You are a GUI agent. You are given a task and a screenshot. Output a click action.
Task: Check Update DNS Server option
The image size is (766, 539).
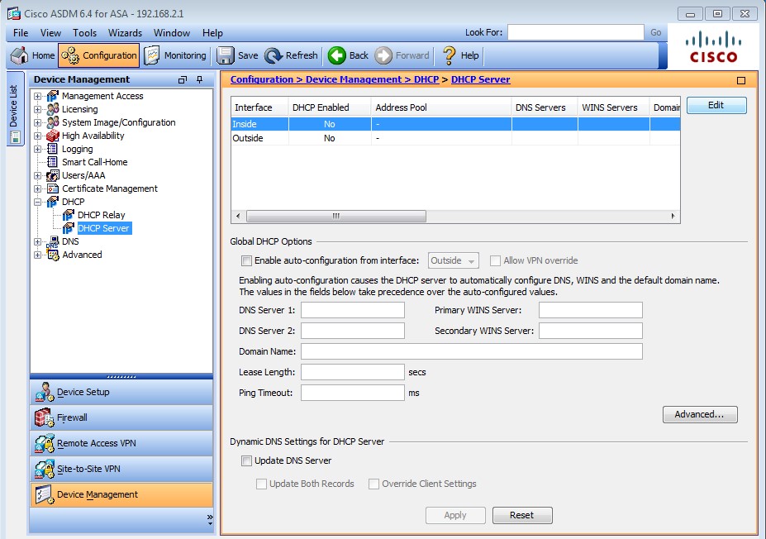247,460
